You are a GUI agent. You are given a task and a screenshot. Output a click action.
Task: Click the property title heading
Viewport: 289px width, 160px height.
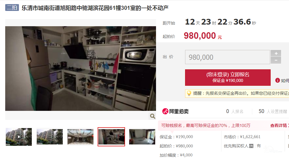point(95,8)
